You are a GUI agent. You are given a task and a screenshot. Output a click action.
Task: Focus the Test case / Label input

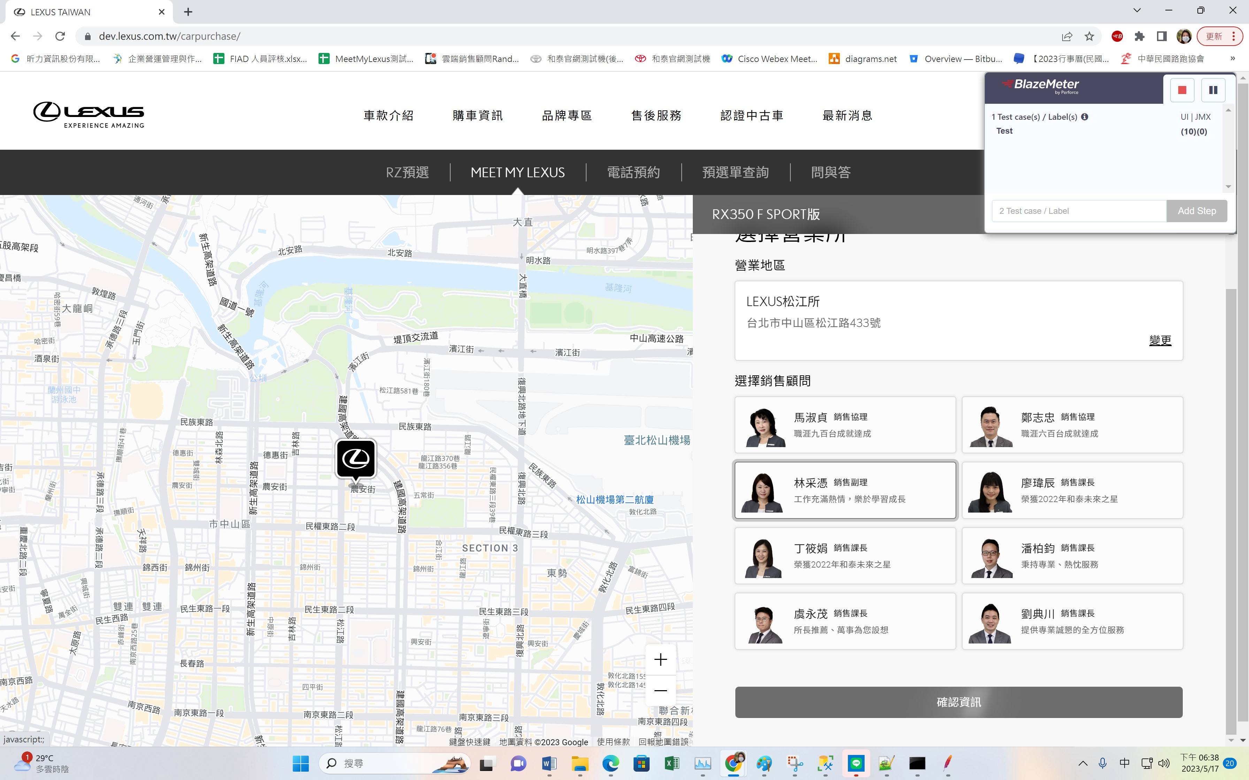click(1079, 211)
